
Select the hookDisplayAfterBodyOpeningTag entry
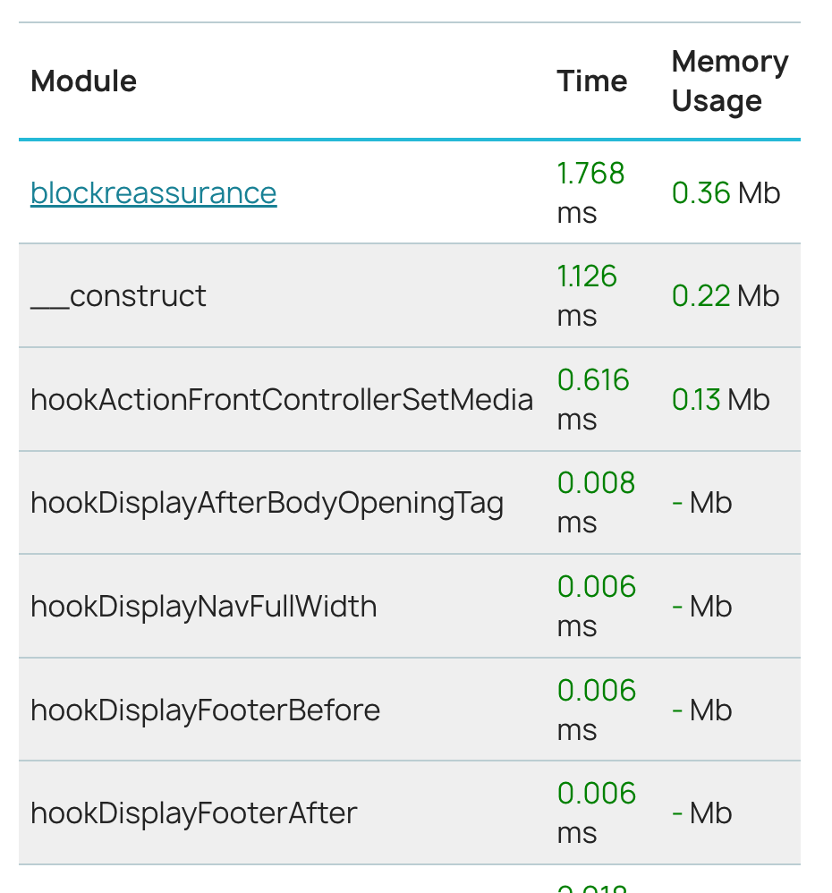267,503
